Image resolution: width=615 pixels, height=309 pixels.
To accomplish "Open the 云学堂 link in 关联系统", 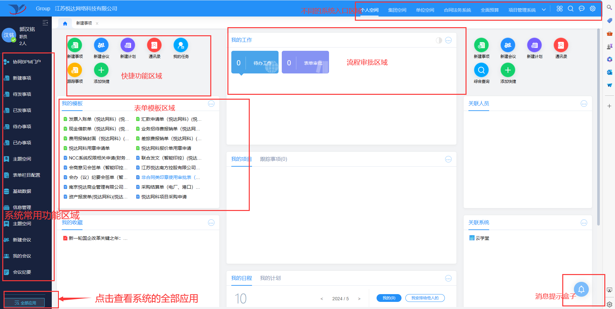I will click(482, 238).
